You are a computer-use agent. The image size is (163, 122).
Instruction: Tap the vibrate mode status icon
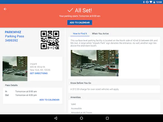(147, 2)
